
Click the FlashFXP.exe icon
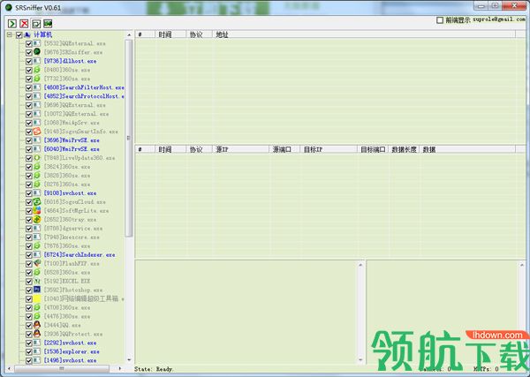coord(37,263)
